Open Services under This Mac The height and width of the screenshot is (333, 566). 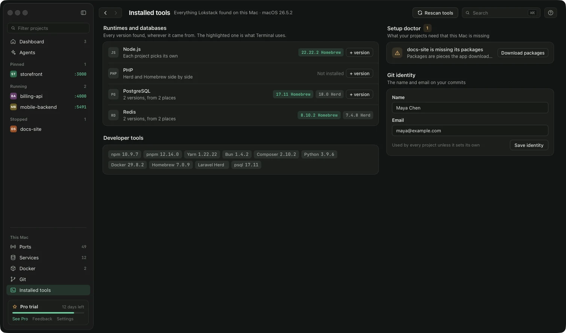48,258
